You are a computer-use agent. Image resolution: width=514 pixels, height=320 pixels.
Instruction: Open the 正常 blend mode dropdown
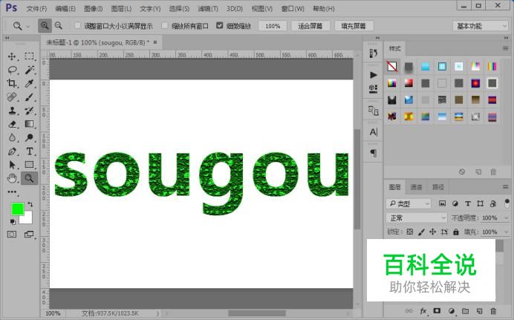(416, 218)
